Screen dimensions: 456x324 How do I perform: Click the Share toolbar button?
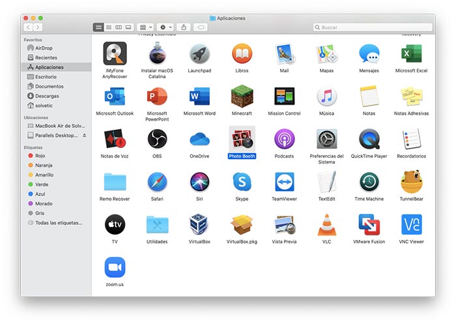184,27
